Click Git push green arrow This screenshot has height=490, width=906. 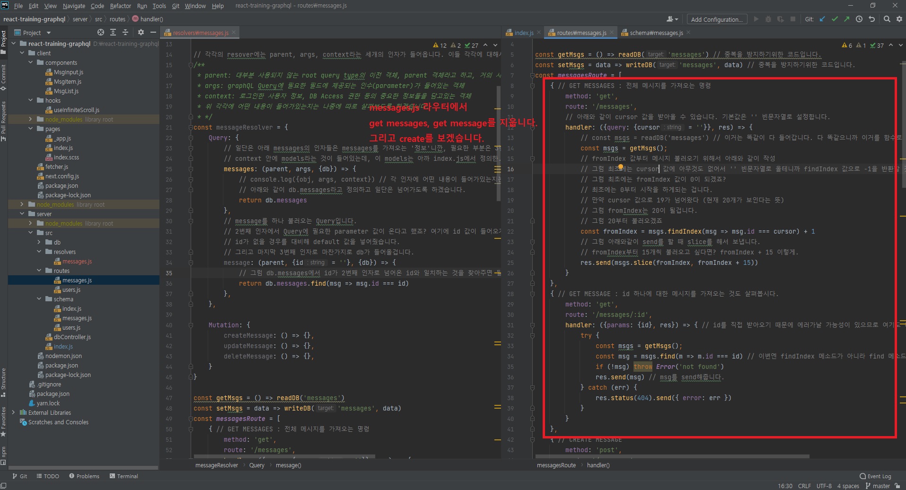point(846,19)
